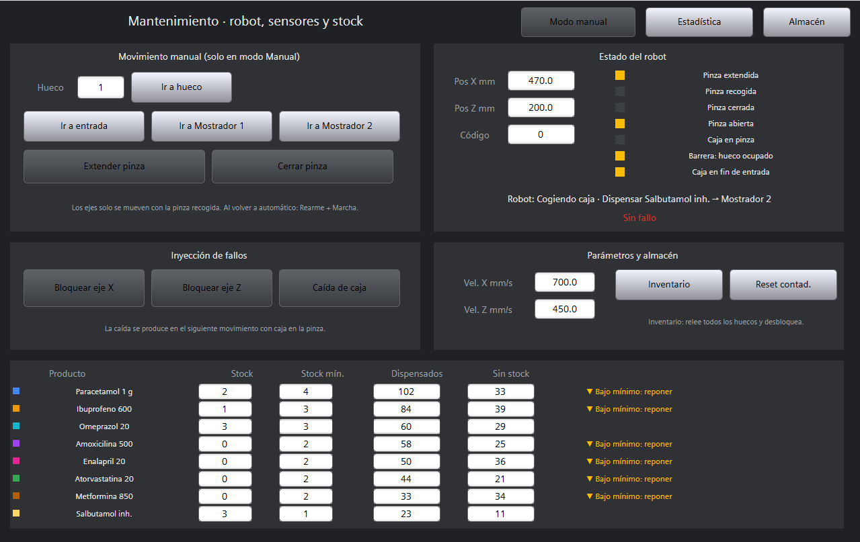This screenshot has width=860, height=542.
Task: Click the Pinza recogida indicator light
Action: click(x=620, y=91)
